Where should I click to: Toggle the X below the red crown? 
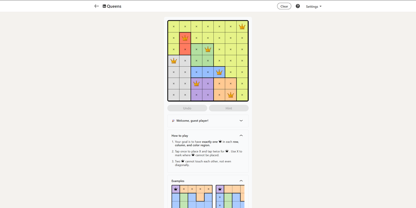point(185,49)
